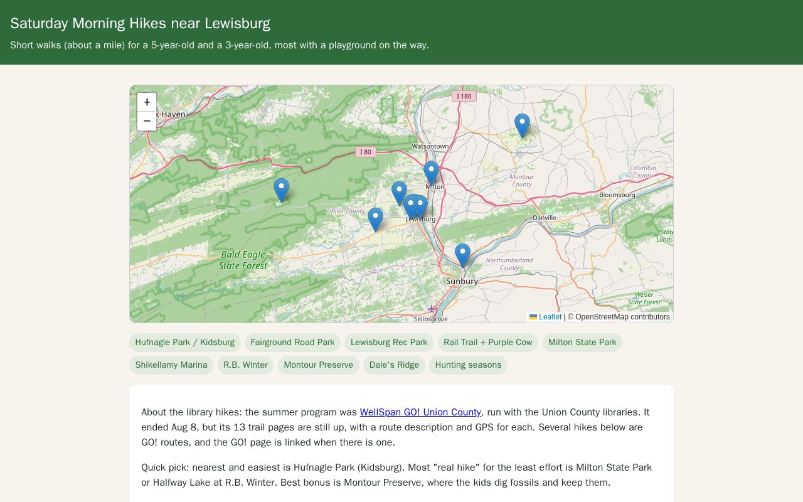Screen dimensions: 803x502
Task: Jump to Hufnagle Park / Kidsburg
Action: 185,343
